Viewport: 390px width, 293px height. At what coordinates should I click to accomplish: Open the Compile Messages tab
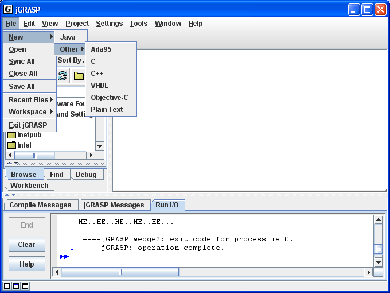41,205
